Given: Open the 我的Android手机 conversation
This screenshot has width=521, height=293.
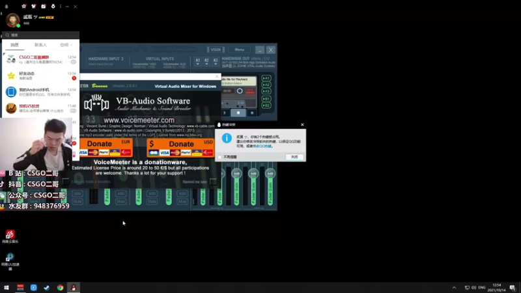Looking at the screenshot, I should (40, 92).
